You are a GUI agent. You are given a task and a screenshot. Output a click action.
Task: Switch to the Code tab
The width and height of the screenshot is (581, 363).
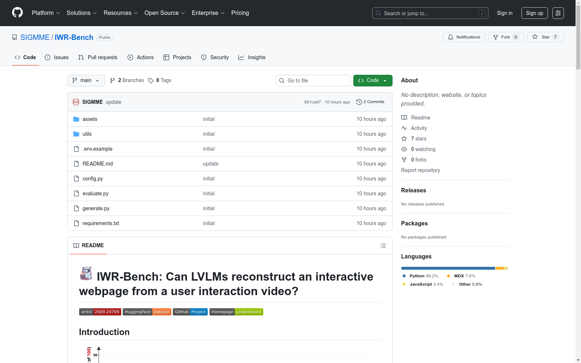(25, 57)
